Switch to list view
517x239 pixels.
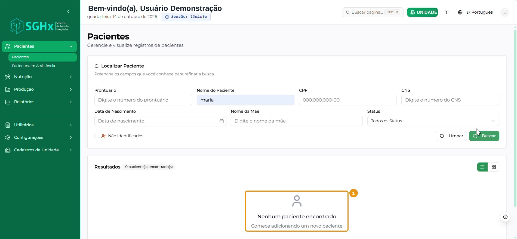[x=482, y=167]
